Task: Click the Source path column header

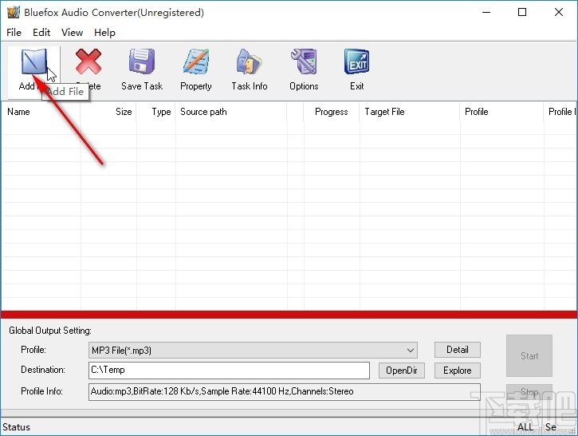Action: 231,112
